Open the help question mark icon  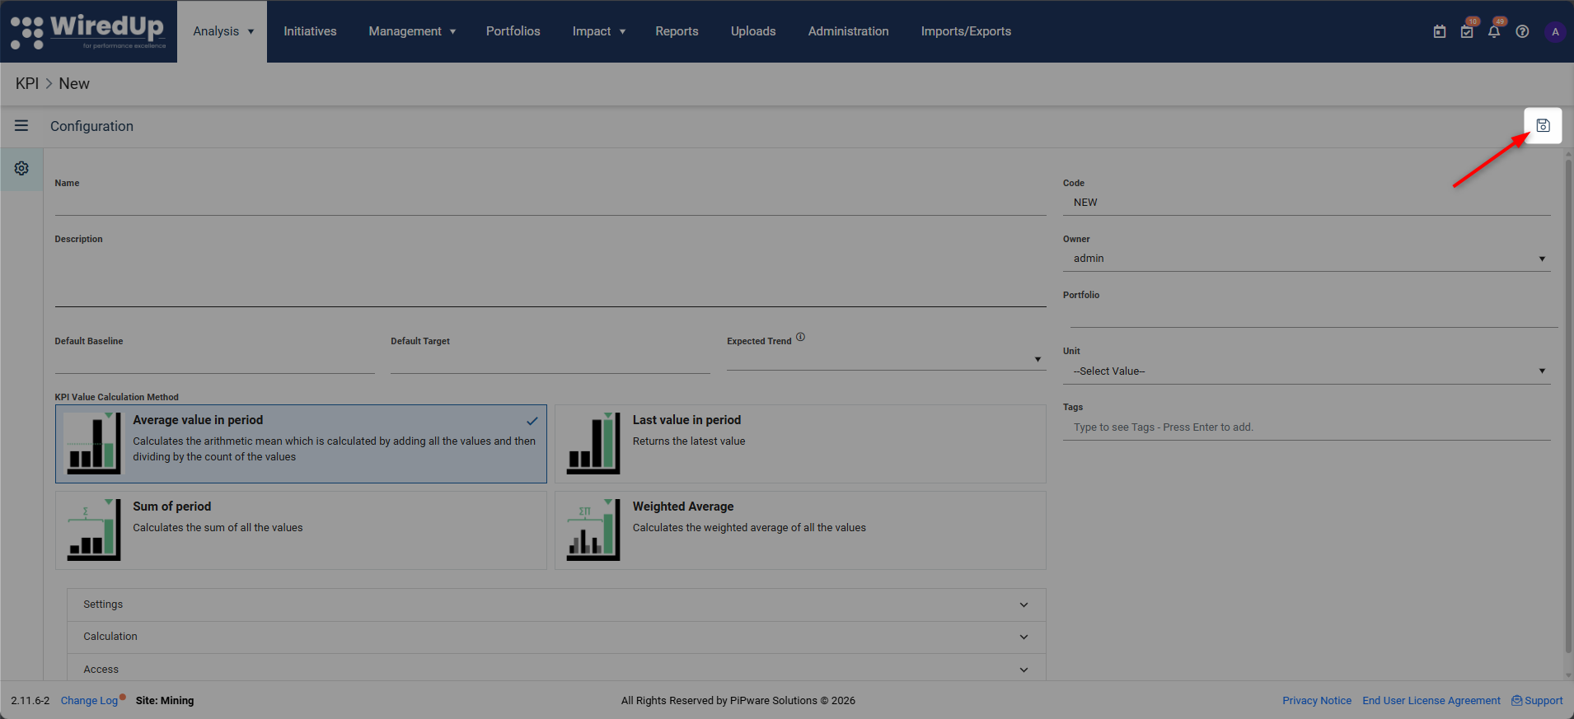click(x=1522, y=31)
